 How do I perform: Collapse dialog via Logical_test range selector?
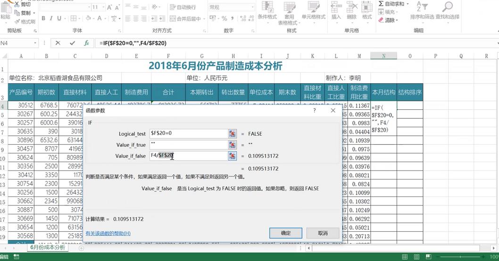click(x=233, y=134)
